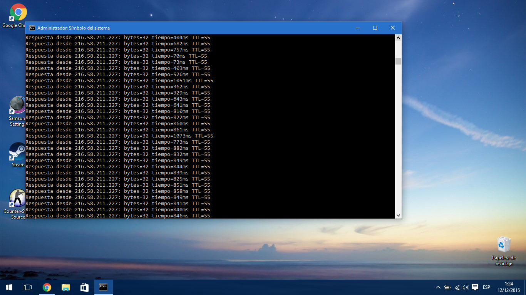The image size is (526, 295).
Task: Check the battery status tray icon
Action: (x=447, y=287)
